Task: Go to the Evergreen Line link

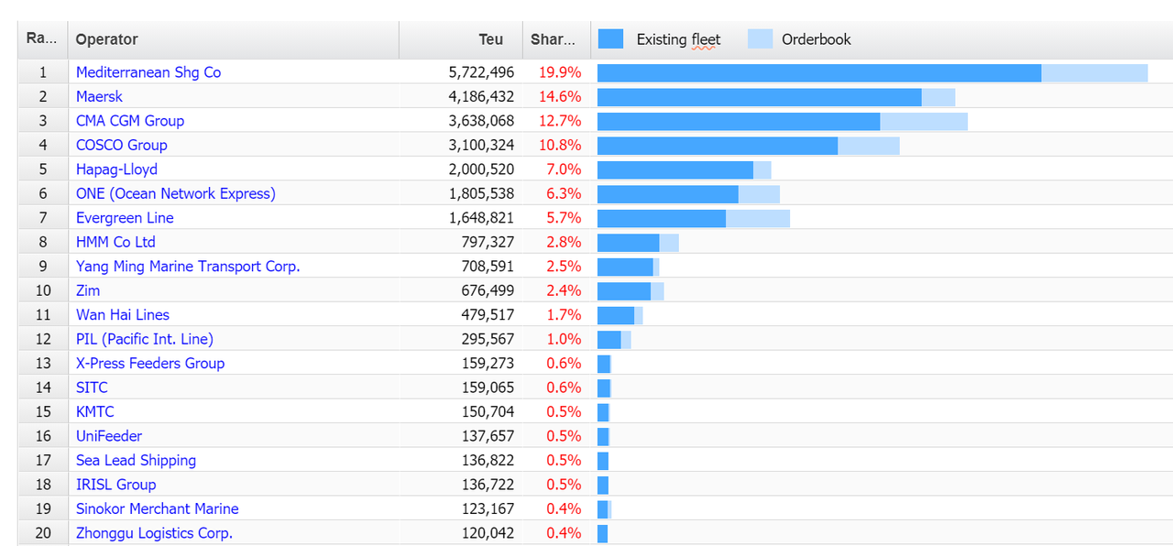Action: point(125,218)
